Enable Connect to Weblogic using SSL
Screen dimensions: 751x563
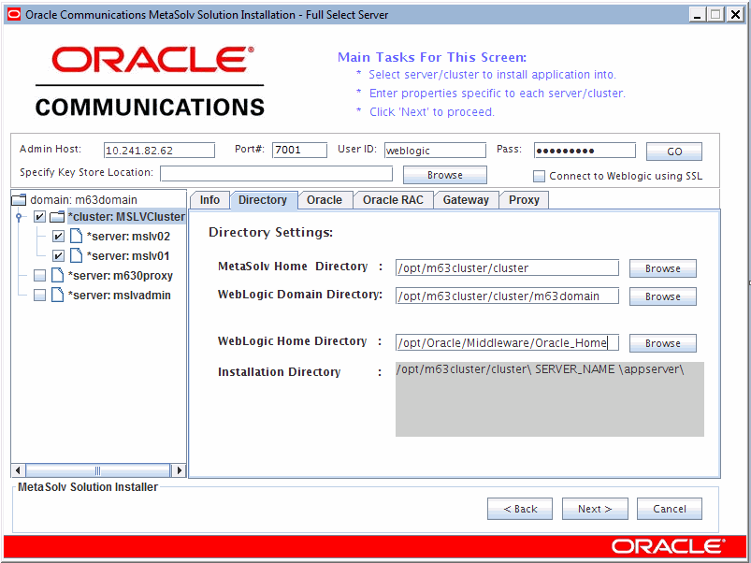coord(540,176)
